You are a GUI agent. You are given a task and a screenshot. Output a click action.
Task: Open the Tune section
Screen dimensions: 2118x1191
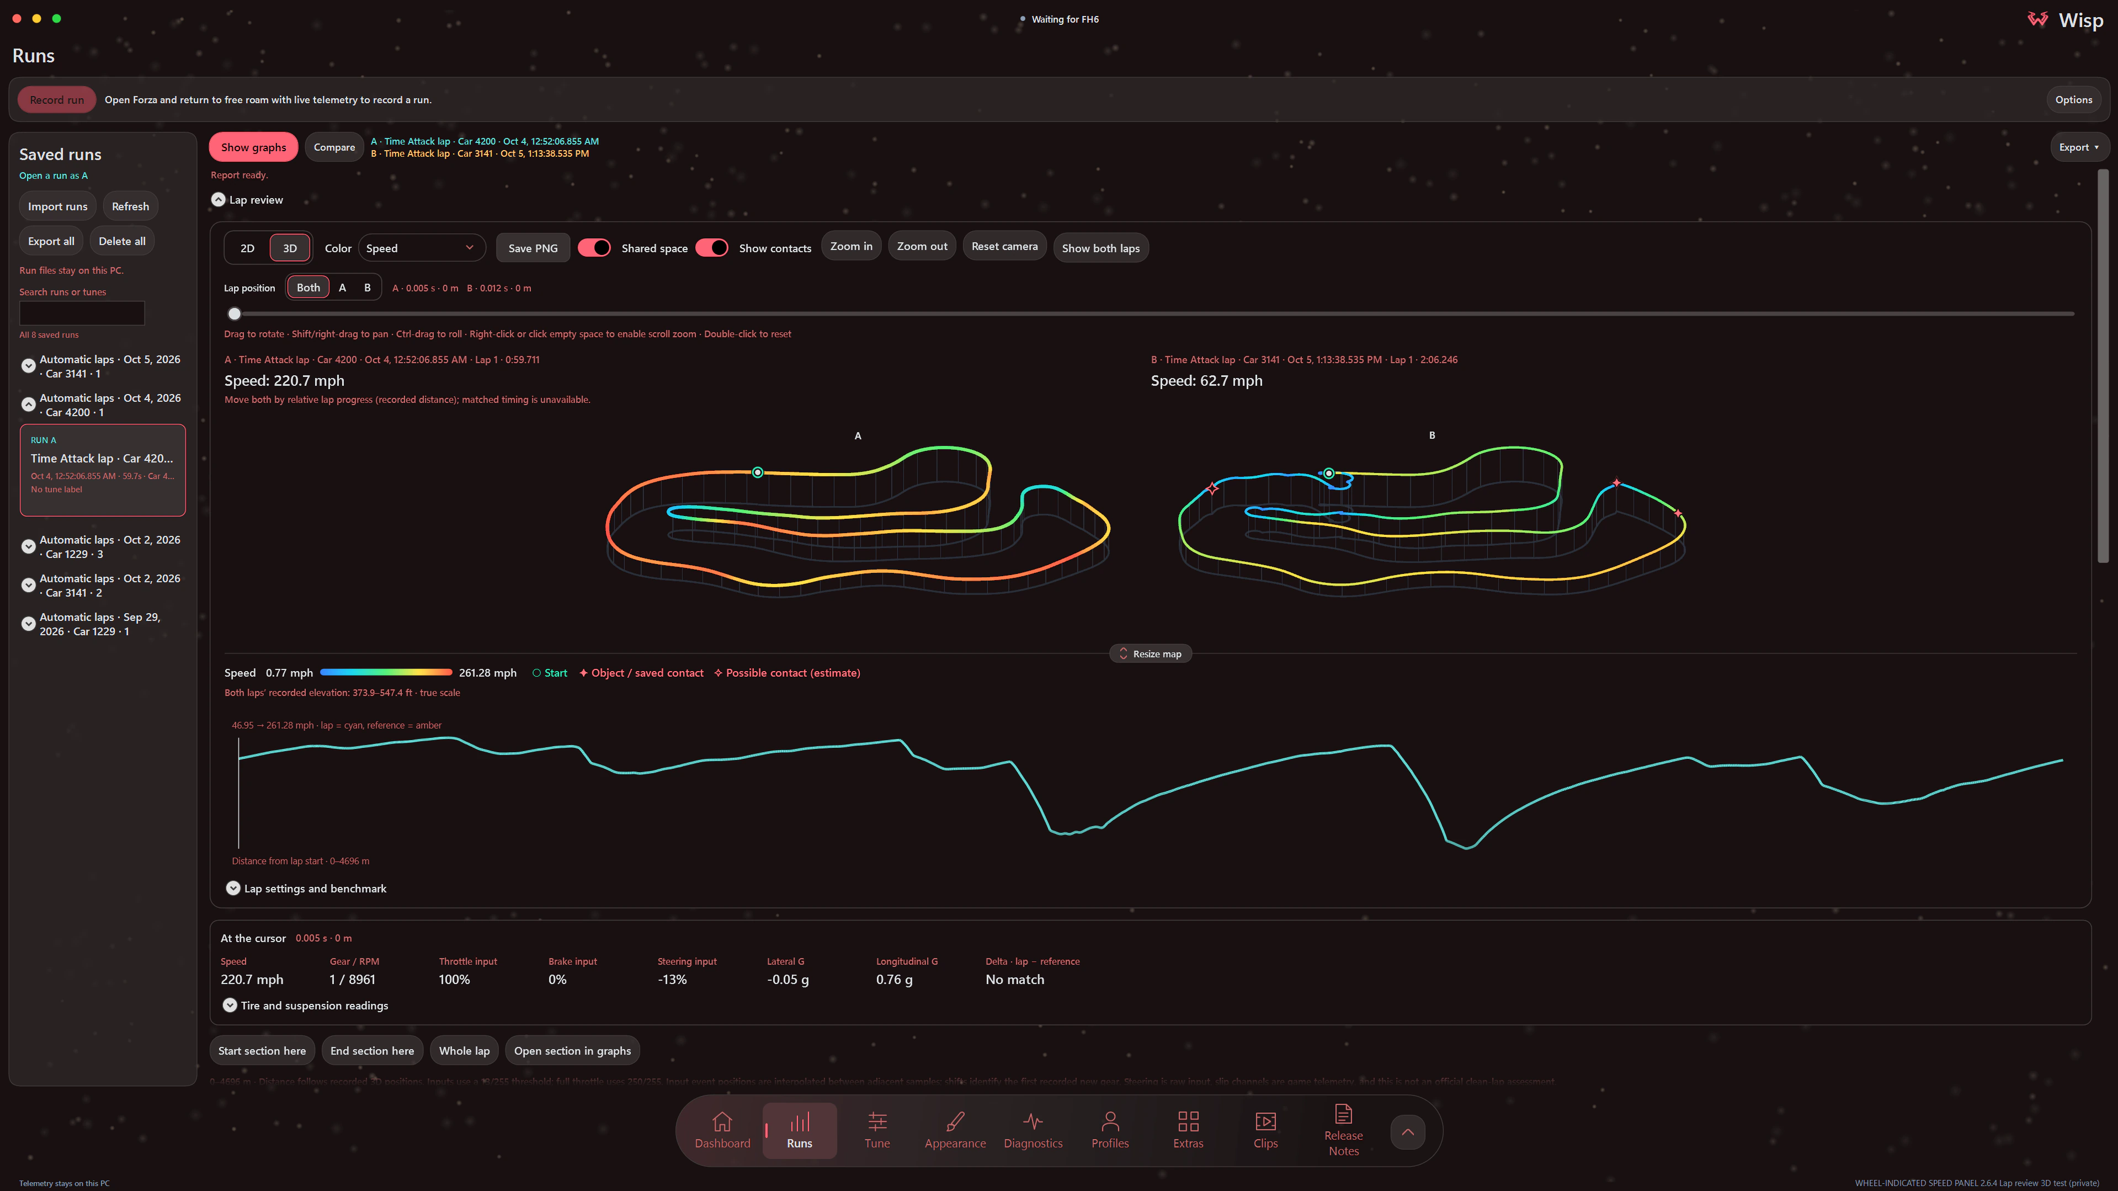pyautogui.click(x=876, y=1130)
